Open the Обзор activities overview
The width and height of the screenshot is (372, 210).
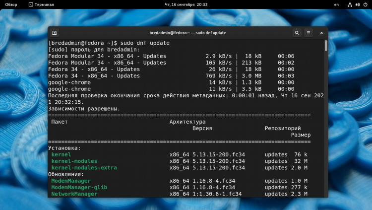click(x=11, y=4)
